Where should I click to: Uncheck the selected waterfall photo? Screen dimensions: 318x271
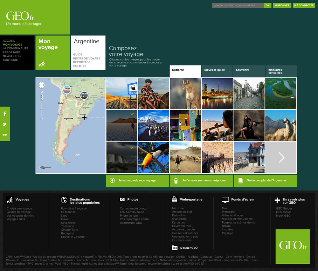point(122,157)
